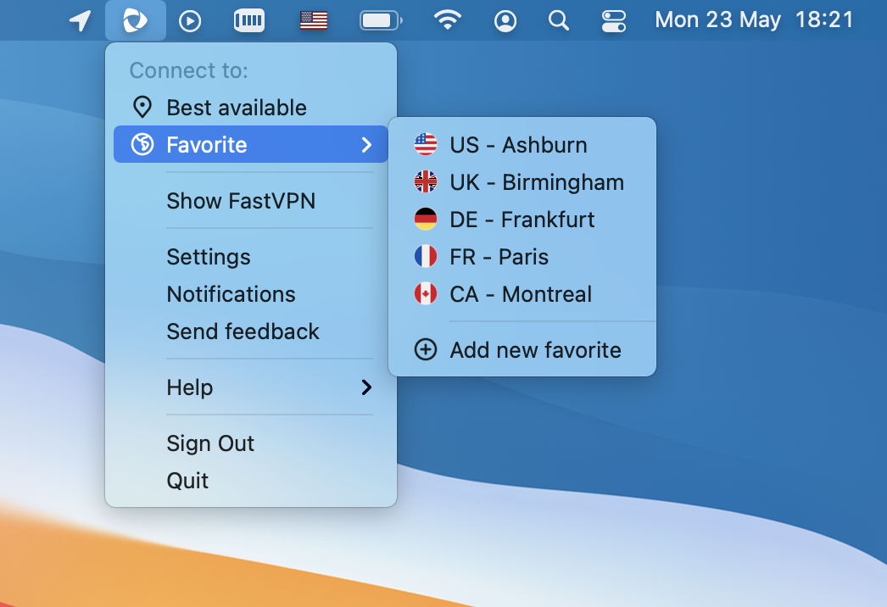Open the US flag input source menu

pos(314,21)
